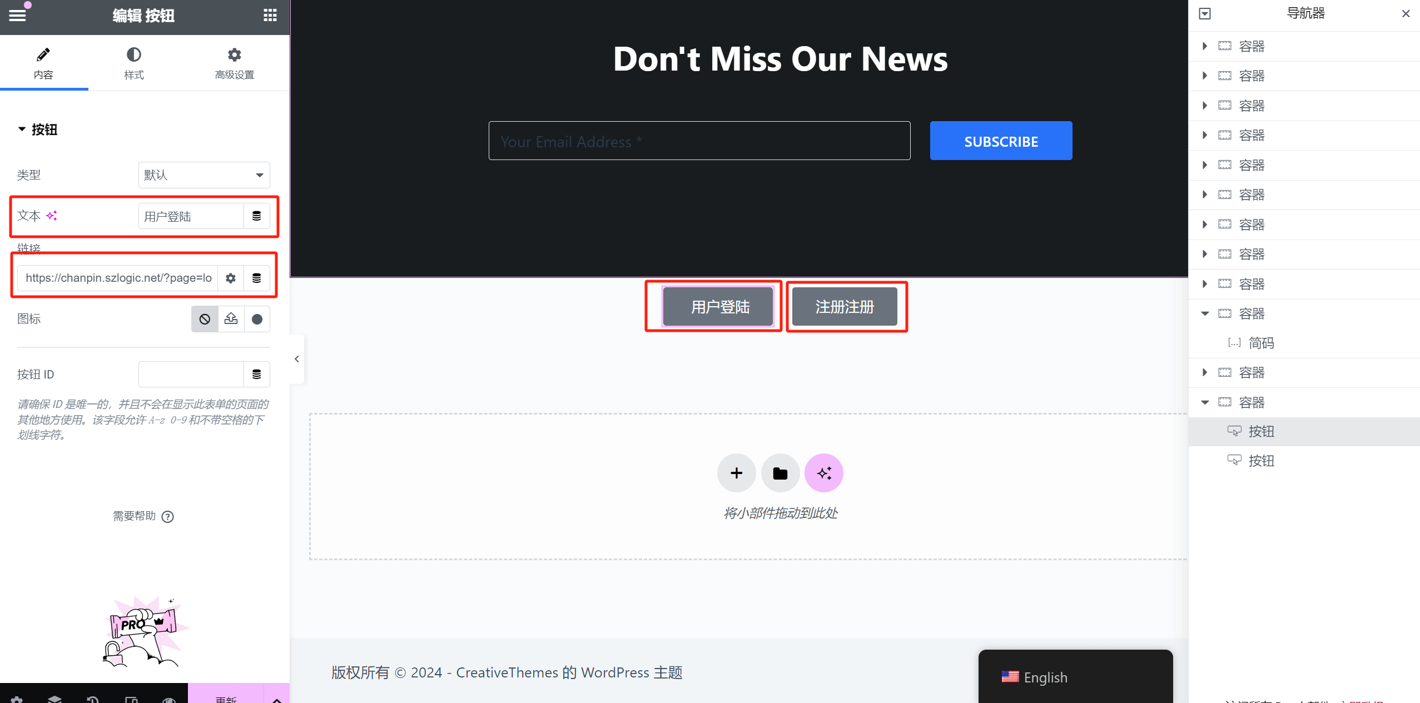Collapse the 容器 holding the two 按钮 items
Screen dimensions: 1420x703
[x=1205, y=402]
